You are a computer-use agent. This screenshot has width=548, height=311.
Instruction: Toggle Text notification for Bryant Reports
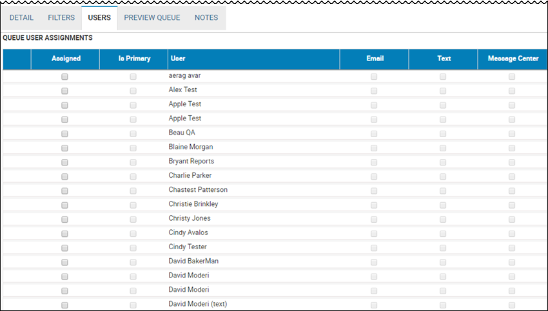pos(443,162)
